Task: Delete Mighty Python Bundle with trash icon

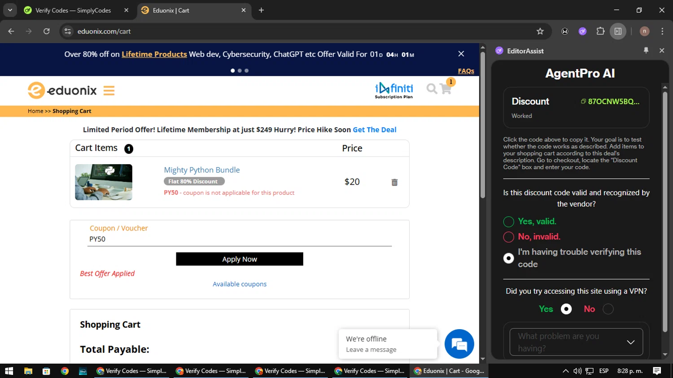Action: point(394,182)
